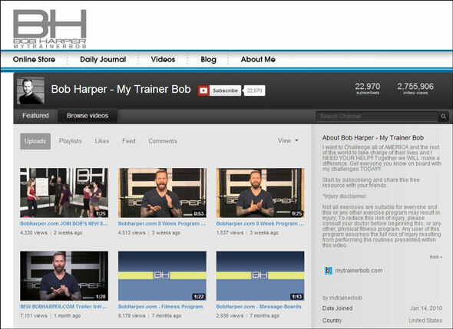Open the Fitness Program video thumbnail
Screen dimensions: 453x329
tap(162, 276)
